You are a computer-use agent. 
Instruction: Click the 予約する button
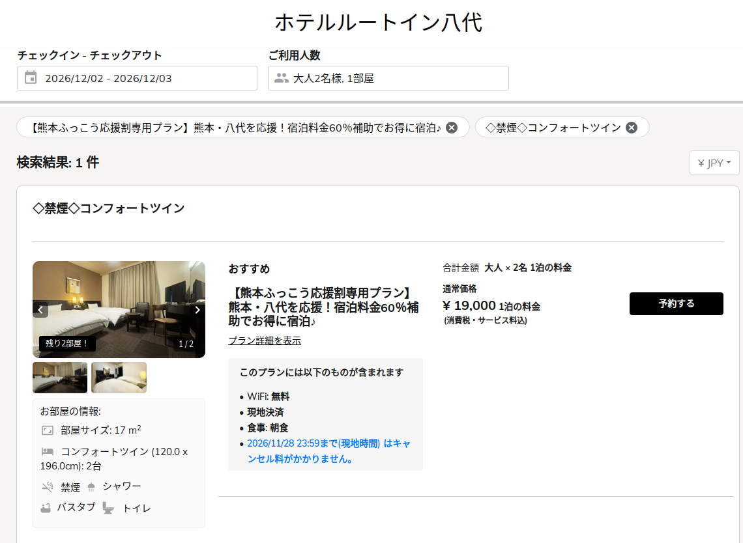(x=676, y=303)
